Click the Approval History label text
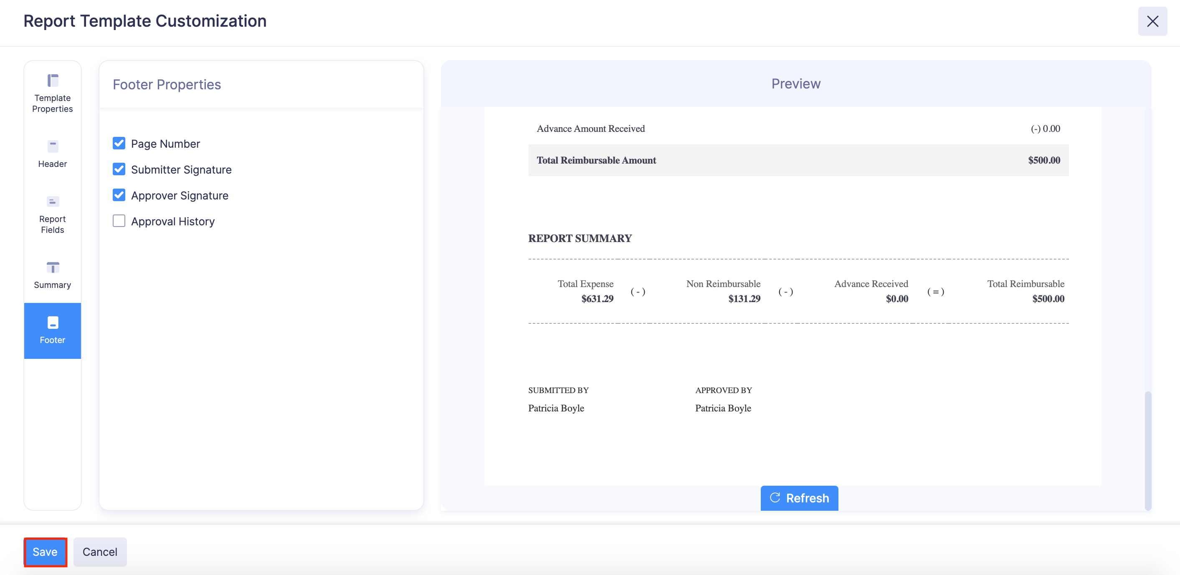The width and height of the screenshot is (1180, 575). click(x=173, y=222)
